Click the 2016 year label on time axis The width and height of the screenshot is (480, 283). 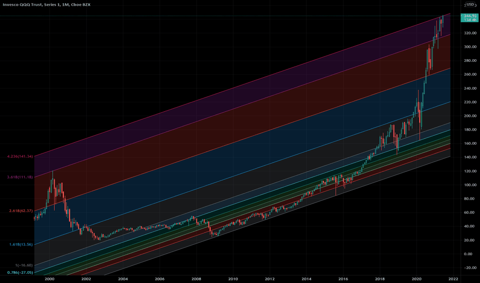(x=343, y=279)
